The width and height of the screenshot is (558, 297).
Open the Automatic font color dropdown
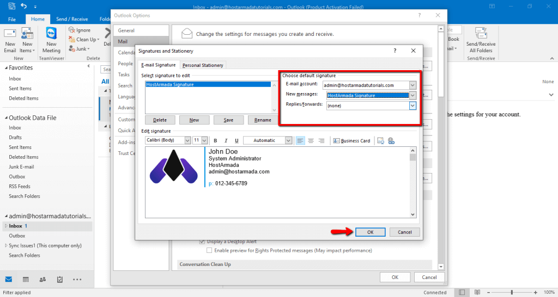coord(289,140)
